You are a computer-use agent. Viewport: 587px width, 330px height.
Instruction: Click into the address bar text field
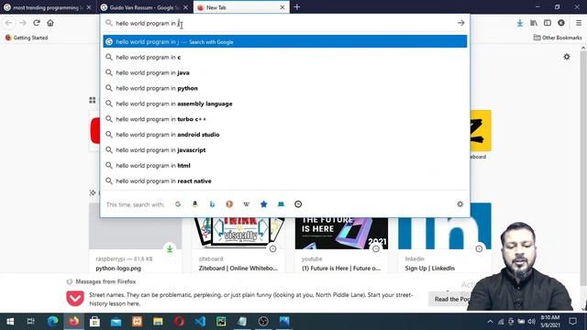[284, 23]
